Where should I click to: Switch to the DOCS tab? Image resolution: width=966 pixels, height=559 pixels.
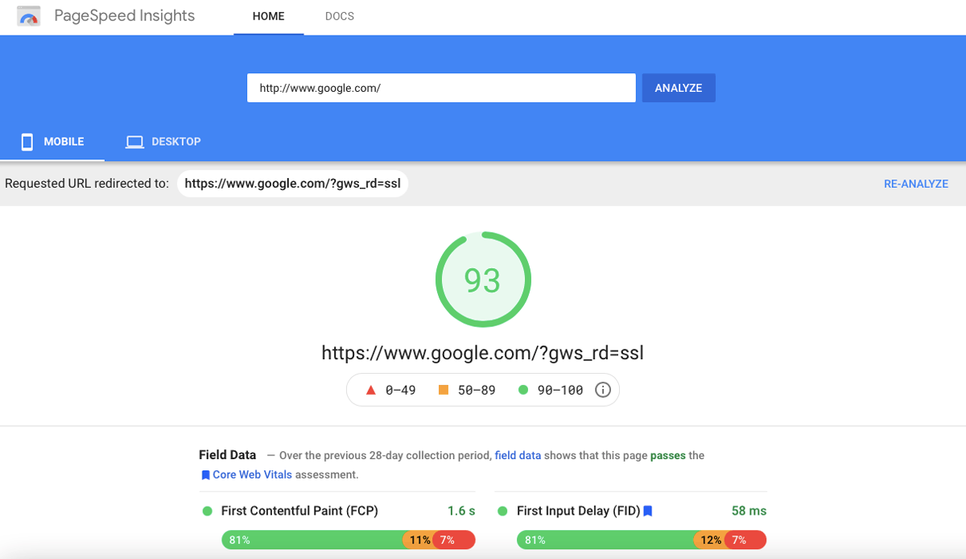tap(339, 15)
